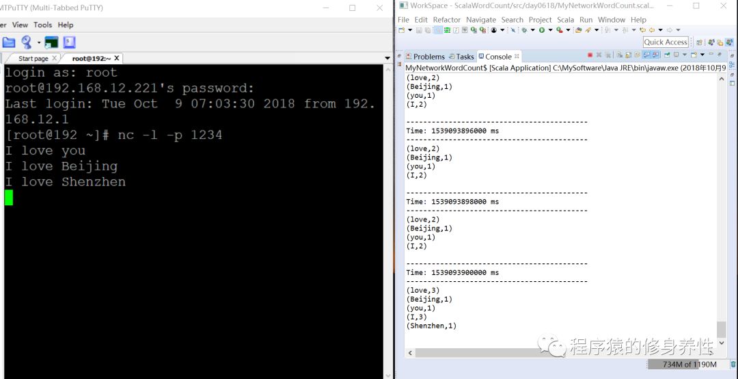Click the PuTTY connect icon in MTPuTTY
Image resolution: width=738 pixels, height=379 pixels.
[27, 42]
